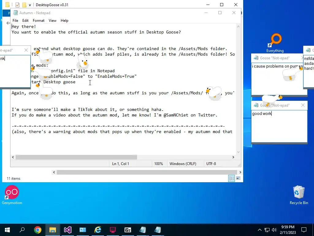This screenshot has width=314, height=236.
Task: Maximize the DesktopGoose v0.31 Explorer window
Action: [222, 5]
